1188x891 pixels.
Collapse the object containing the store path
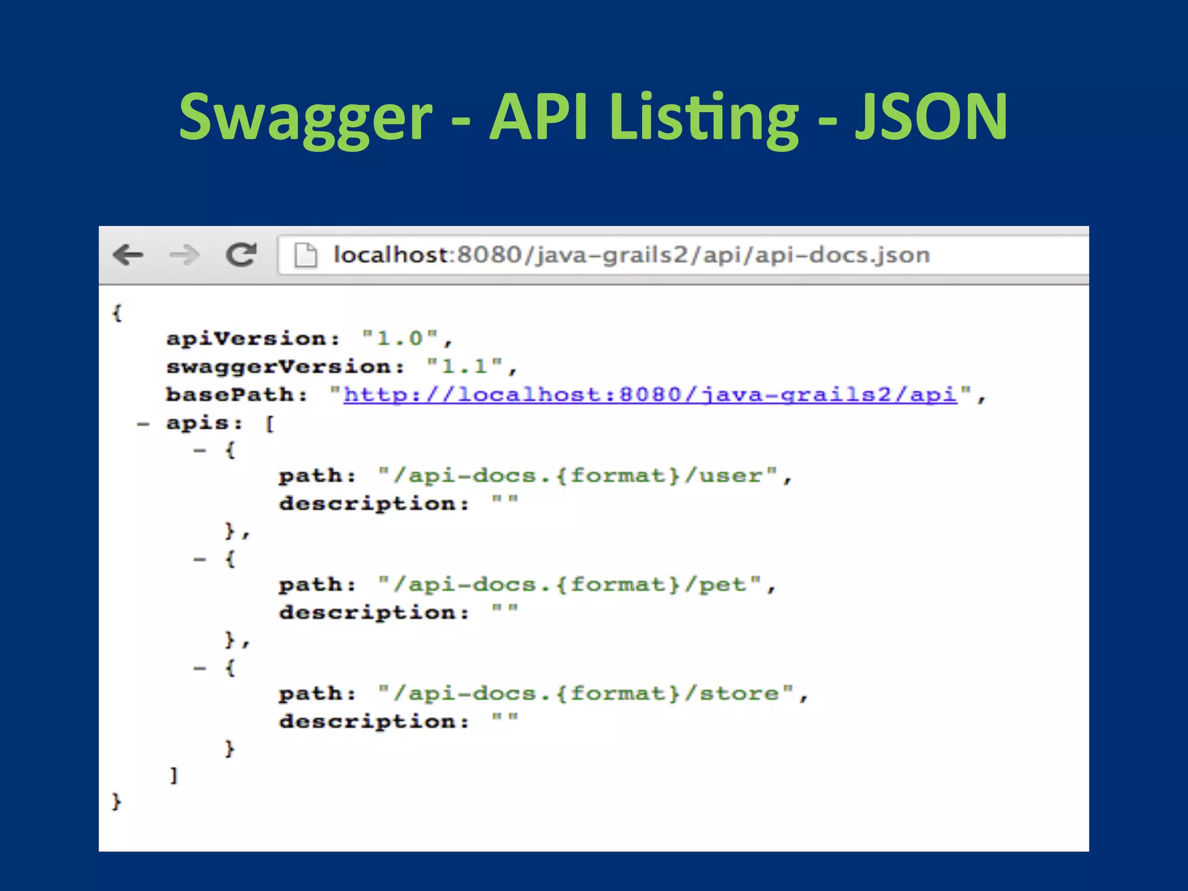click(x=200, y=668)
